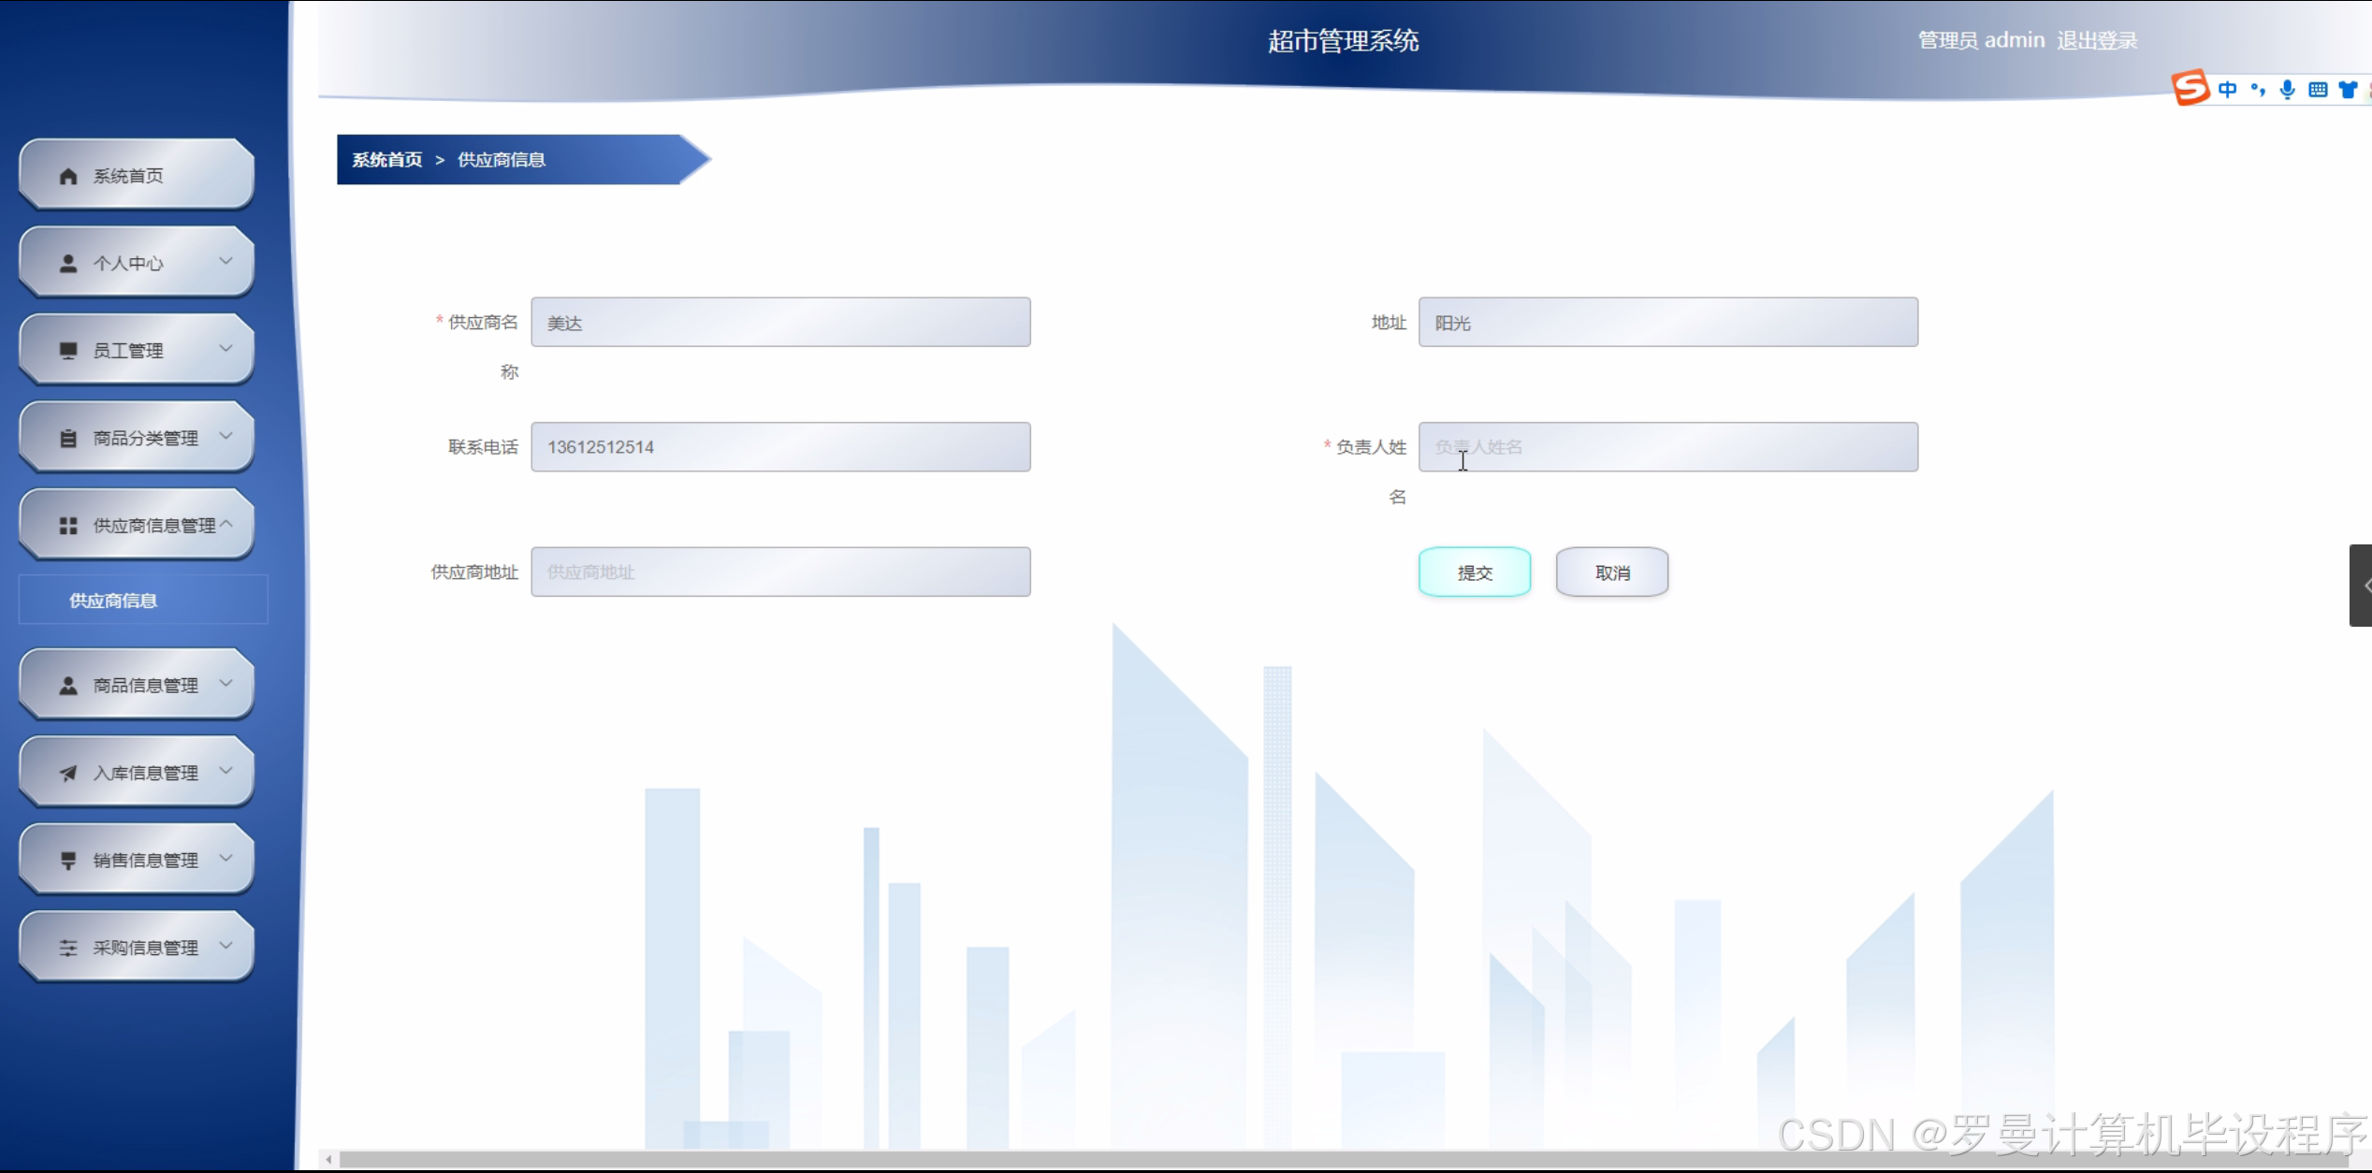Collapse the 供应商信息管理 menu chevron
The height and width of the screenshot is (1173, 2372).
pyautogui.click(x=227, y=525)
